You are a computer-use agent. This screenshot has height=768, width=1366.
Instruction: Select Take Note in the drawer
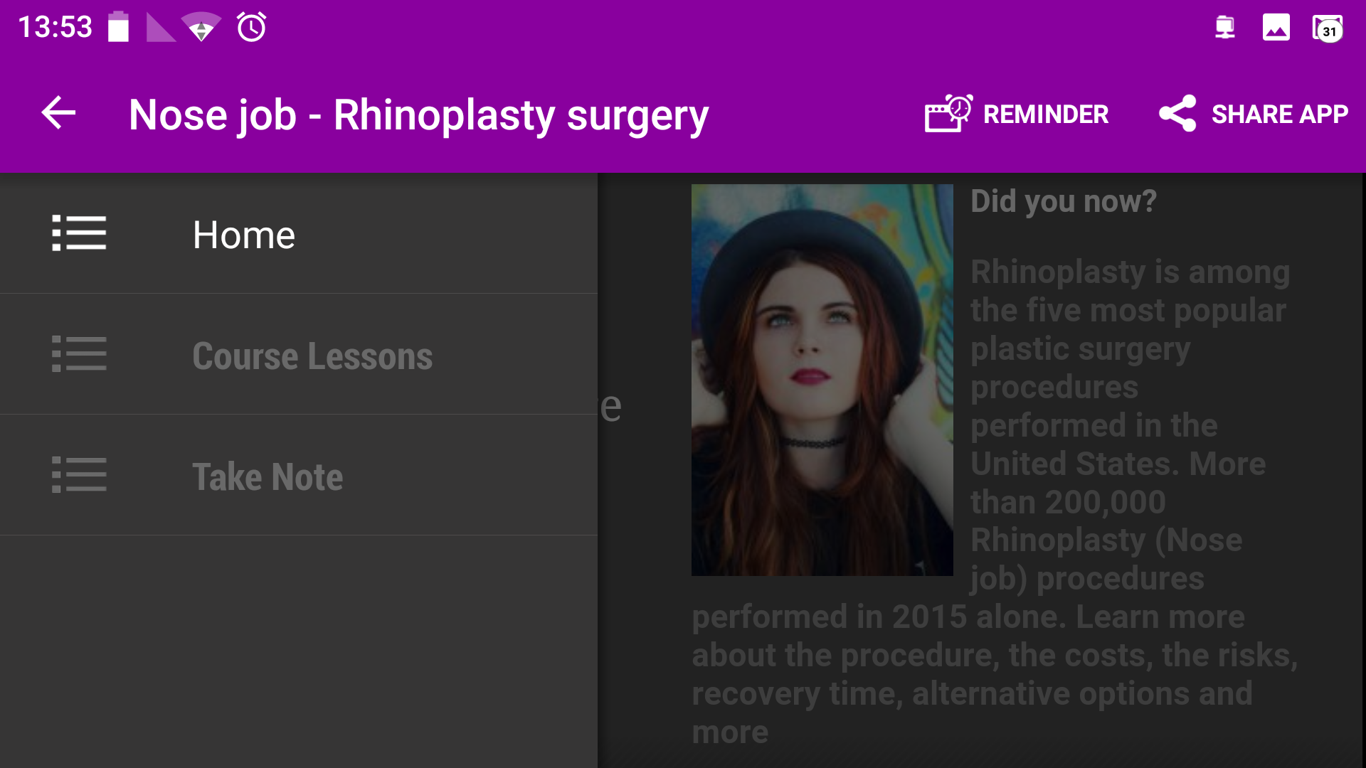[x=268, y=476]
